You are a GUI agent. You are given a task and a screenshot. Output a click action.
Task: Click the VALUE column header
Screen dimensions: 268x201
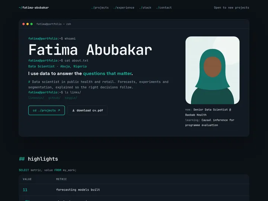[27, 179]
